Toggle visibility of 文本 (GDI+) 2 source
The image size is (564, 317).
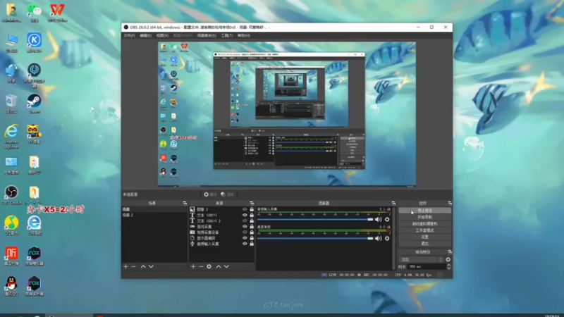coord(245,220)
